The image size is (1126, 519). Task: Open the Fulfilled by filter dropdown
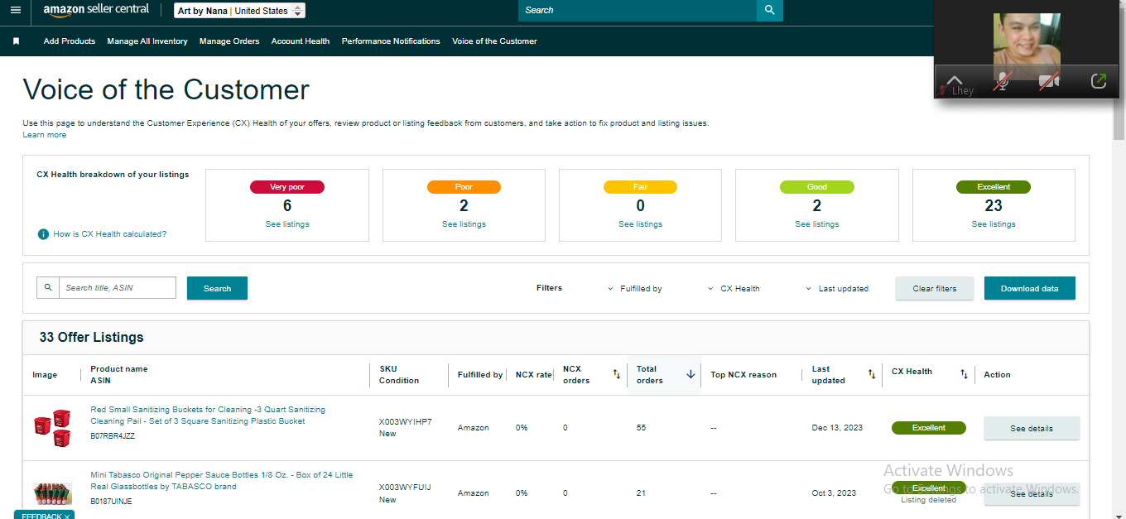[x=635, y=289]
